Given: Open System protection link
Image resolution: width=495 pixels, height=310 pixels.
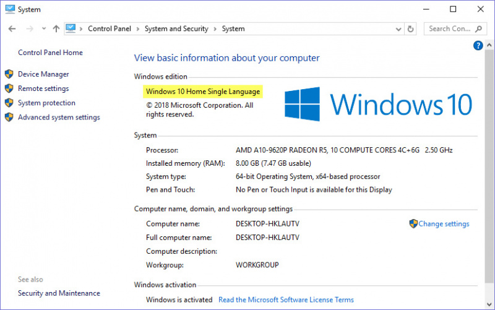Looking at the screenshot, I should click(x=46, y=103).
